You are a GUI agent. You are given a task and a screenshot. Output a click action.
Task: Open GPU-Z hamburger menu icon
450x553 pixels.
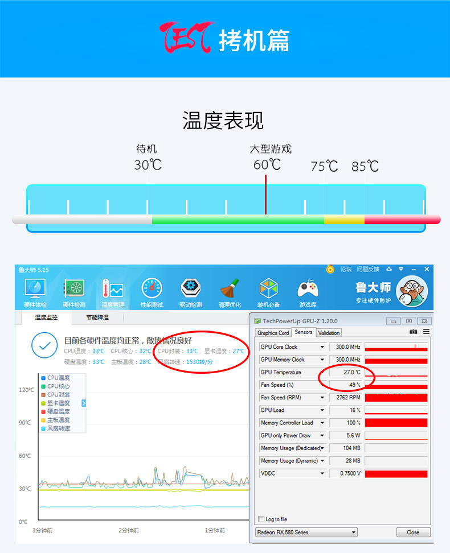point(426,332)
